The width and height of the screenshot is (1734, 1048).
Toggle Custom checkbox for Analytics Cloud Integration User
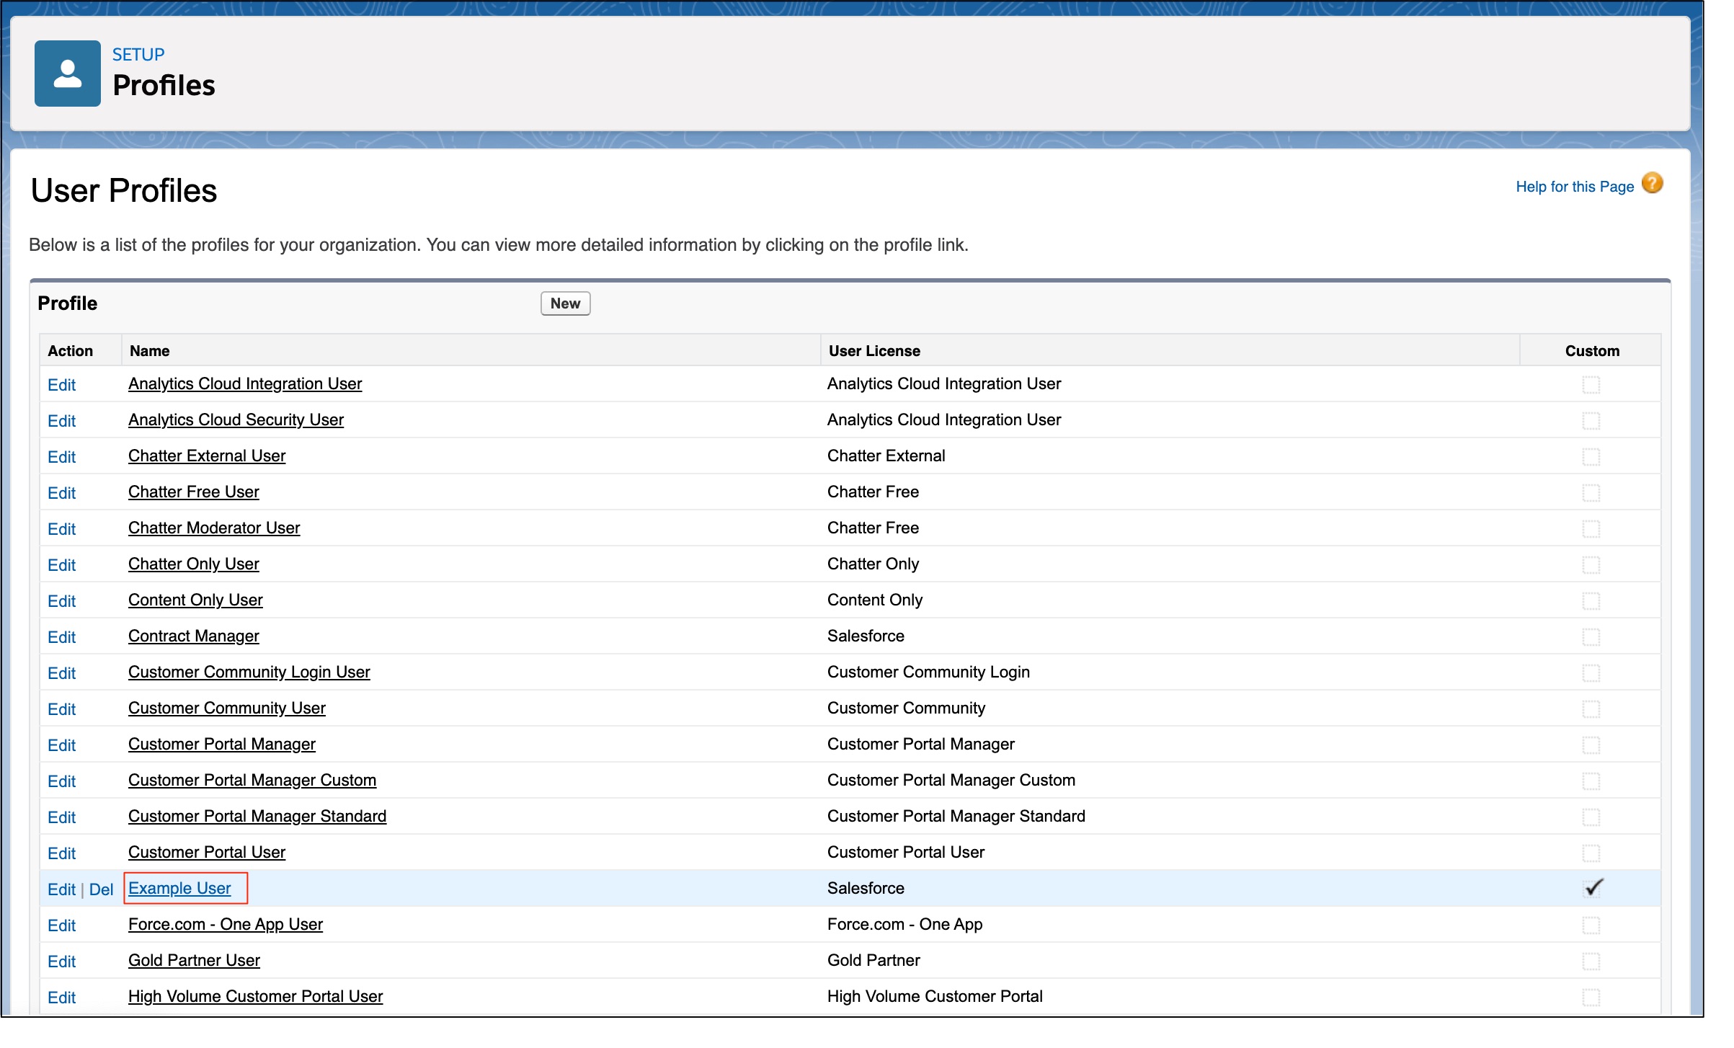(1591, 384)
